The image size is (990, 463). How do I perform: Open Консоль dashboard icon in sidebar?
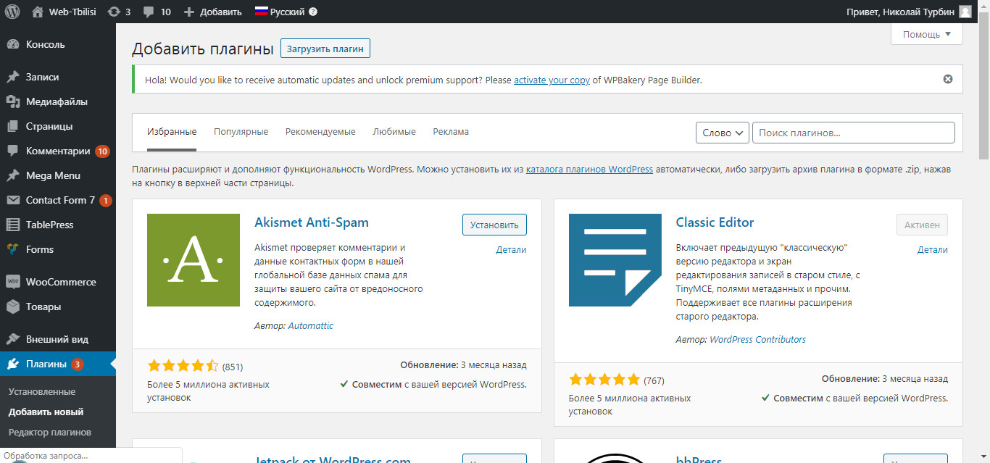[13, 44]
